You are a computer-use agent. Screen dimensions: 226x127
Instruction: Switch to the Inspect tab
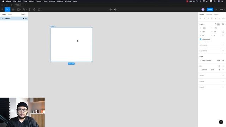tap(216, 14)
